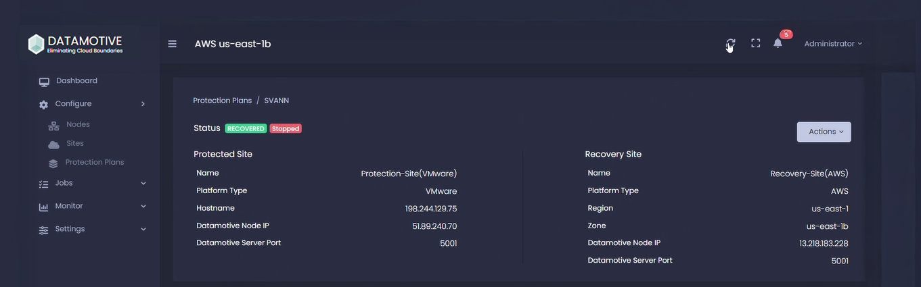921x287 pixels.
Task: Click the Protection Plans layers icon
Action: pyautogui.click(x=53, y=163)
